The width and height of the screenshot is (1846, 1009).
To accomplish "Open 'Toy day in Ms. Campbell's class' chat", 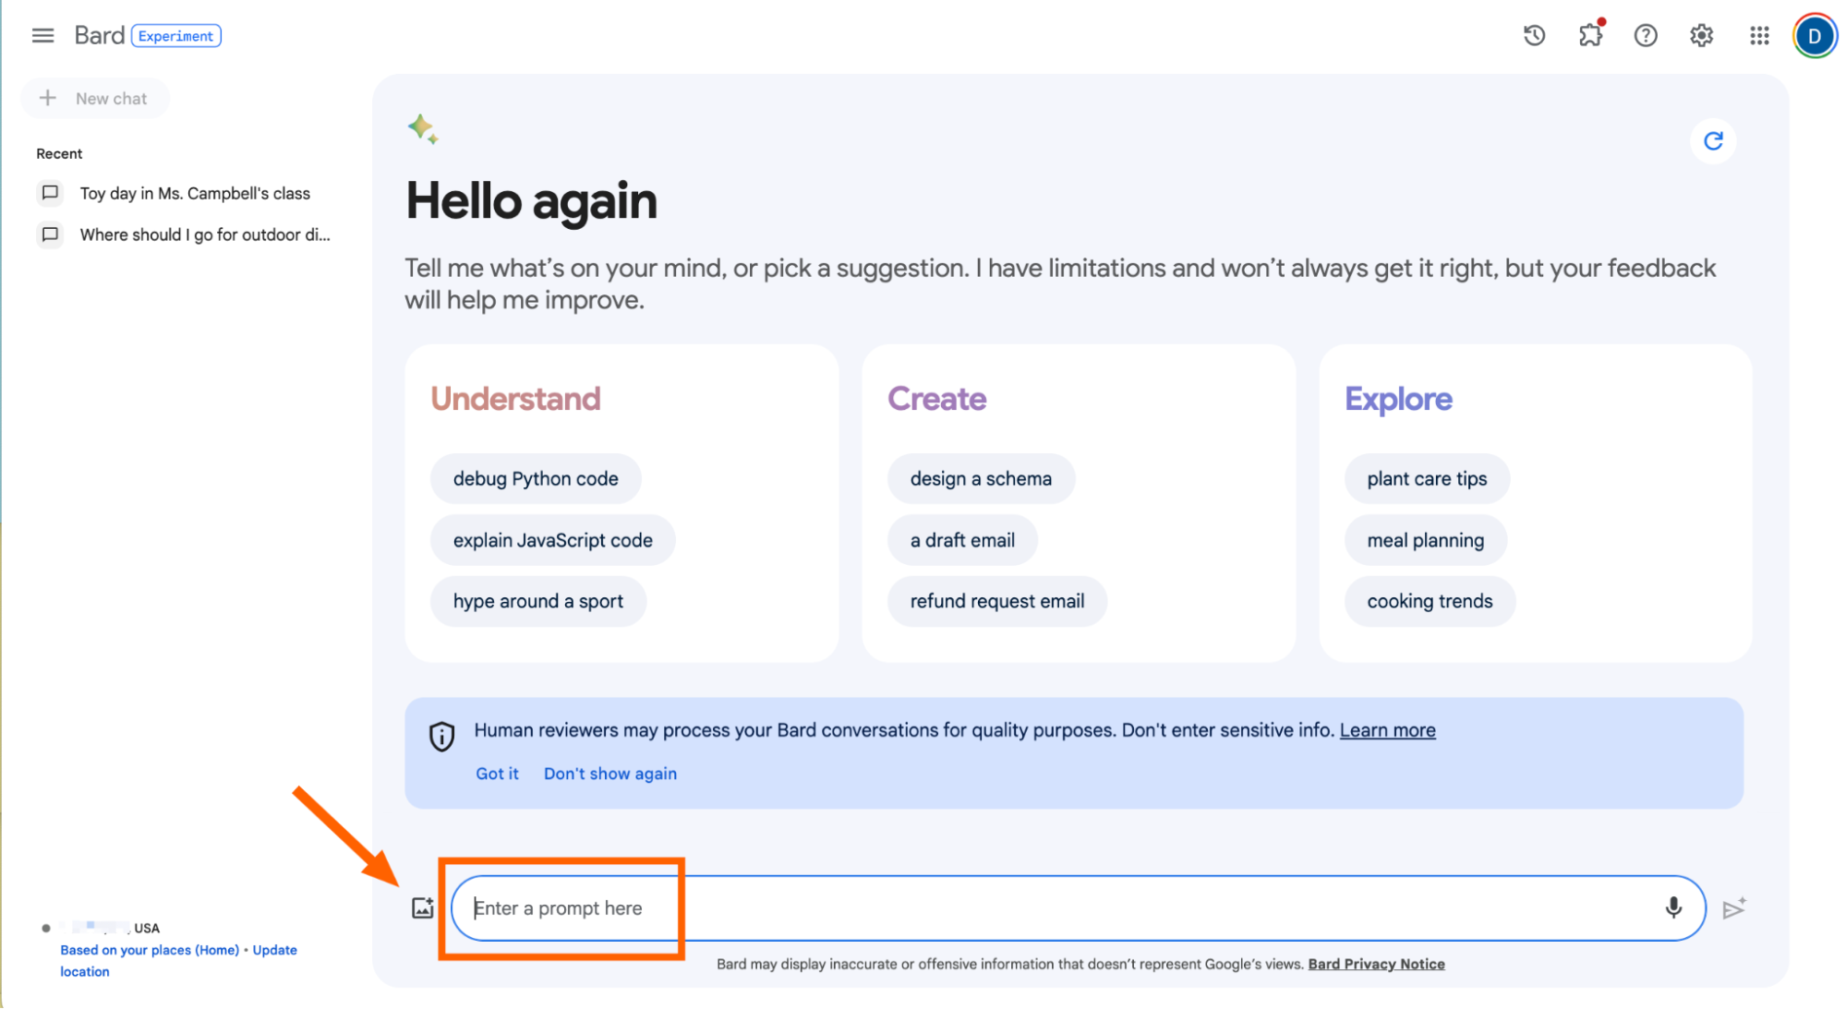I will [x=193, y=194].
